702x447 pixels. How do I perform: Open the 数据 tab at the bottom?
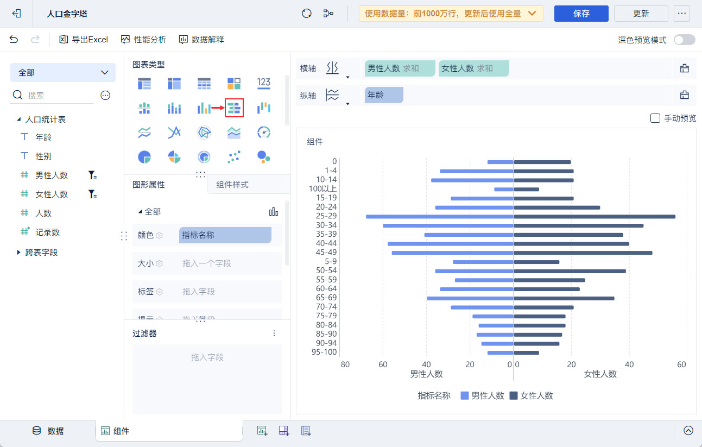pos(48,431)
